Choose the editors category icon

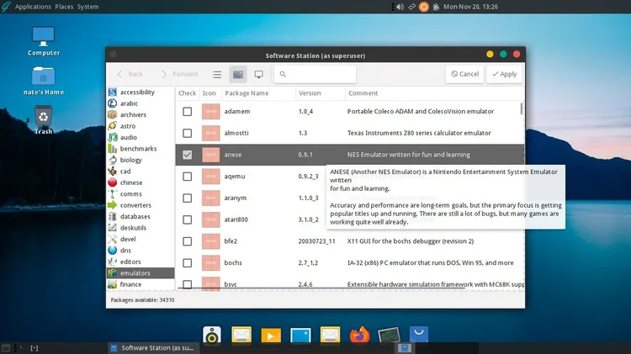112,262
